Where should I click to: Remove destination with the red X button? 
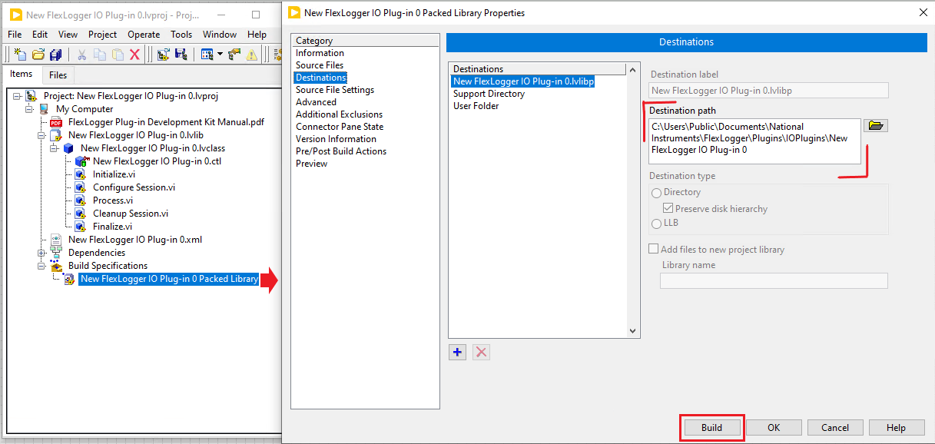(x=481, y=352)
